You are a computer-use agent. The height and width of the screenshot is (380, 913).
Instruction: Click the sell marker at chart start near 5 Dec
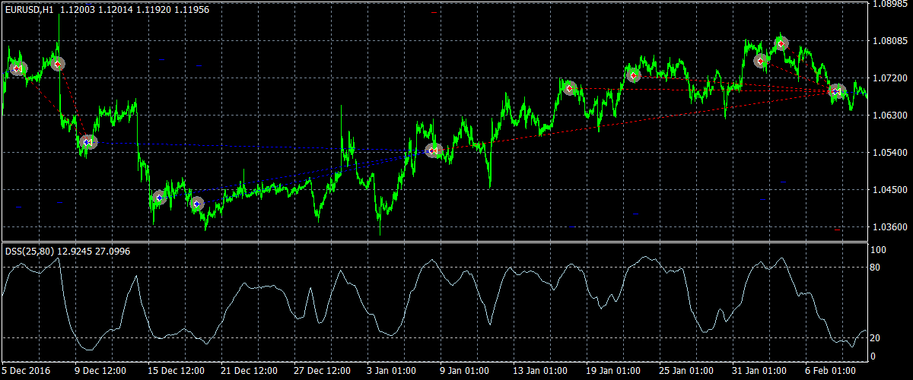click(x=17, y=69)
